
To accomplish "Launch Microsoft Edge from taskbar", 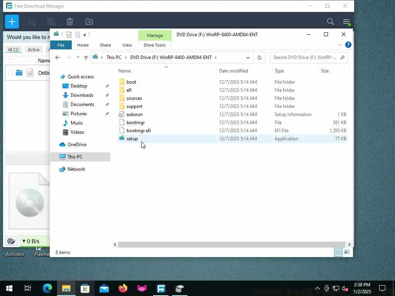I will (x=47, y=288).
